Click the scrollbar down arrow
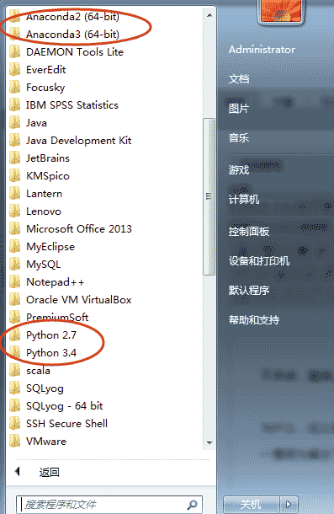The height and width of the screenshot is (514, 334). tap(209, 443)
